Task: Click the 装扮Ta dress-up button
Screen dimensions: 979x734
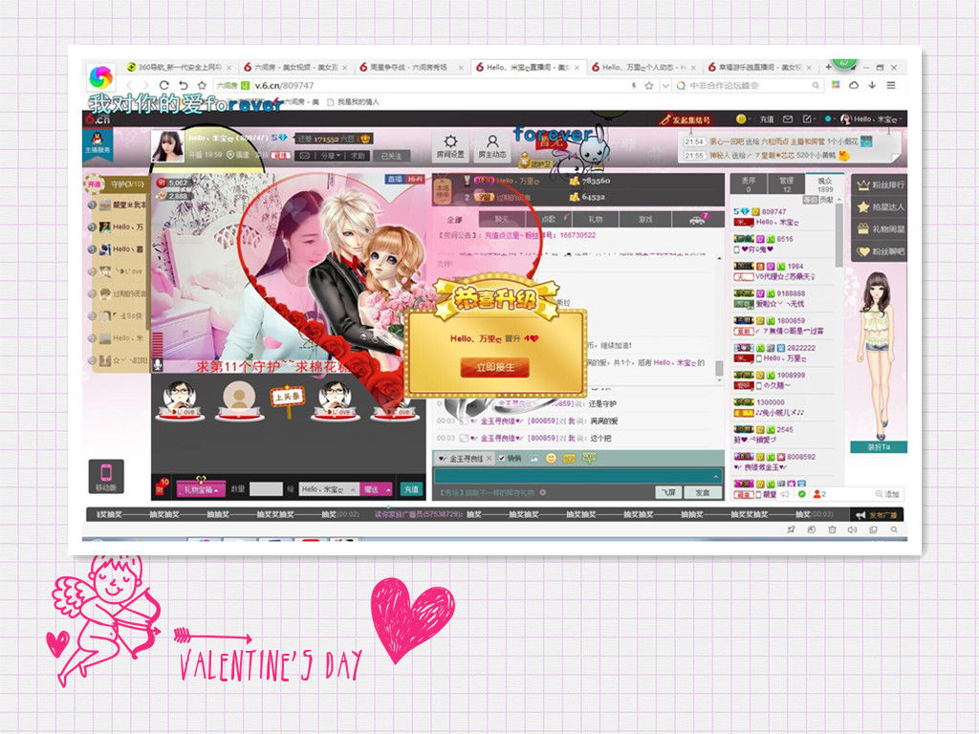Action: [879, 447]
